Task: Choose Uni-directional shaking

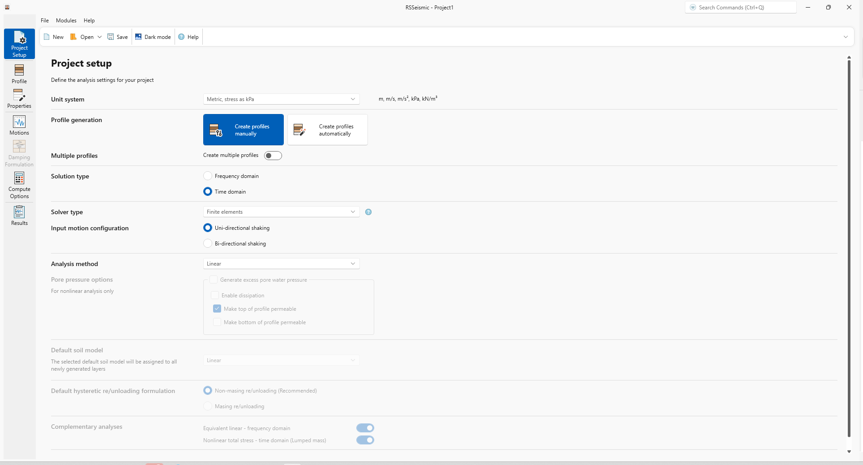Action: pyautogui.click(x=208, y=228)
